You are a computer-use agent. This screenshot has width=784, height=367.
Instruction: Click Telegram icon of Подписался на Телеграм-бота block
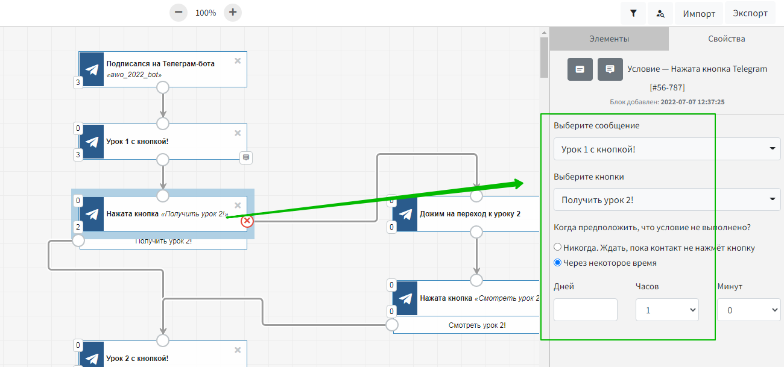pos(92,69)
